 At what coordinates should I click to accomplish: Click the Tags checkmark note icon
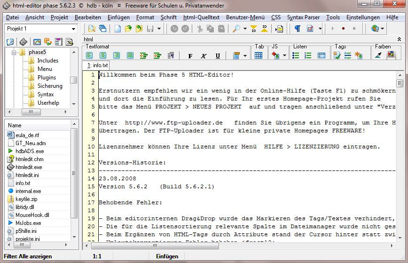337,55
